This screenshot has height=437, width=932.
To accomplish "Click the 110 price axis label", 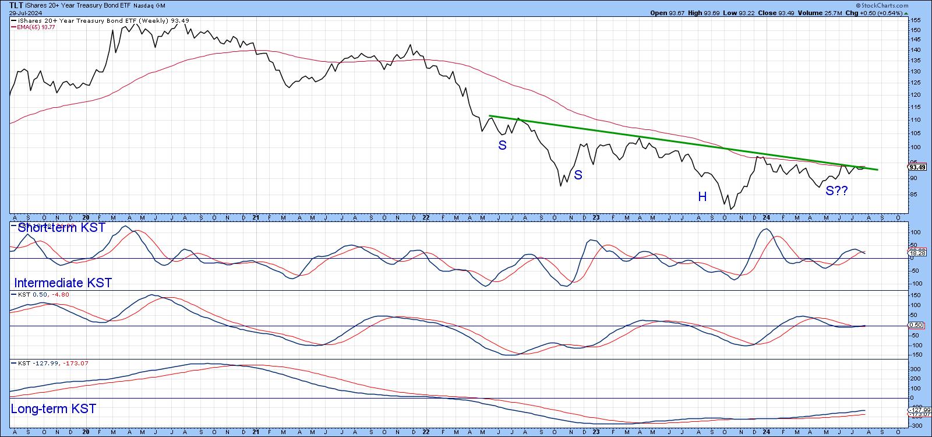I will (x=915, y=120).
